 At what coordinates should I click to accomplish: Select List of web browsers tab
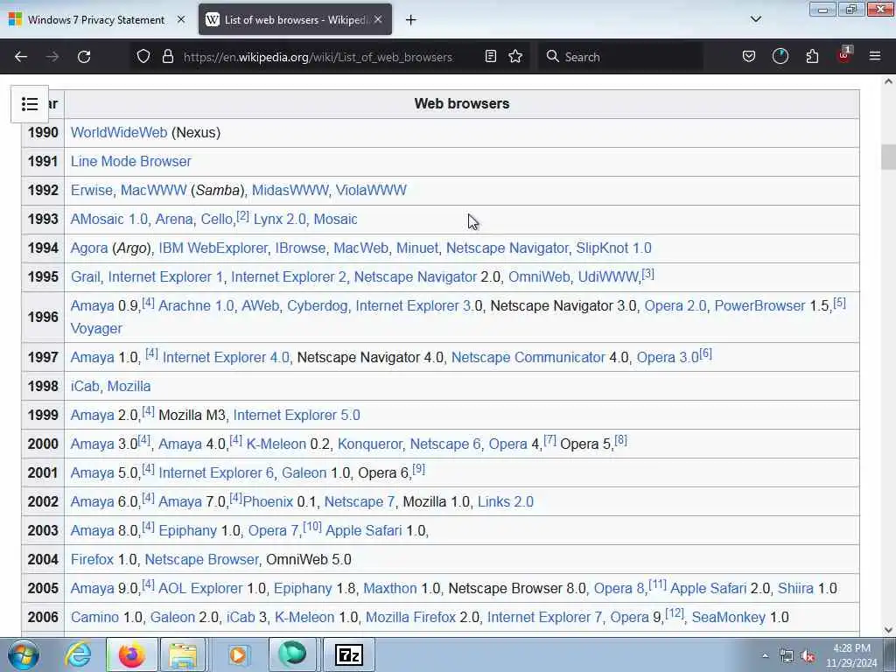[x=295, y=20]
